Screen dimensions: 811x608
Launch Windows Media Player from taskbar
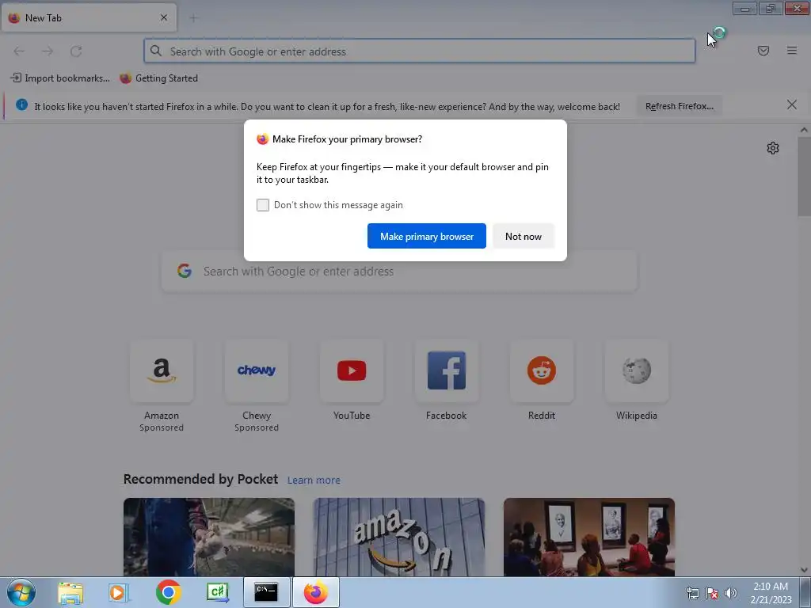(118, 592)
